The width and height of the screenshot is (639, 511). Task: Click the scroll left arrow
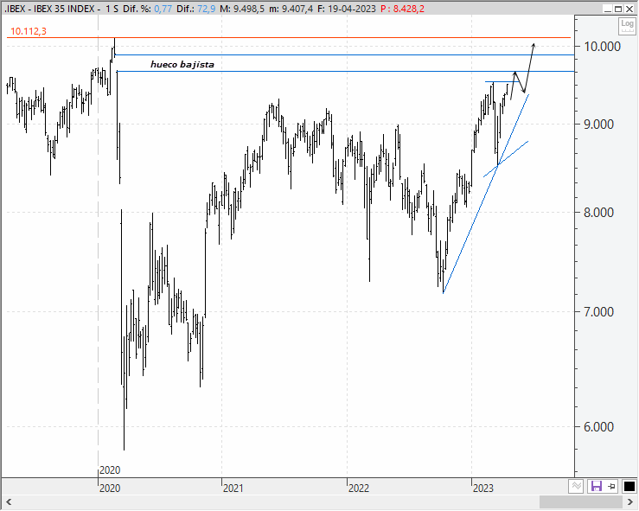coord(9,501)
